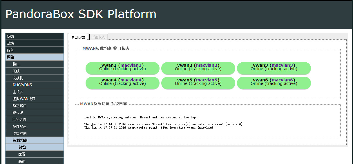Click vwan6 Online status text
Image resolution: width=353 pixels, height=164 pixels.
point(274,84)
